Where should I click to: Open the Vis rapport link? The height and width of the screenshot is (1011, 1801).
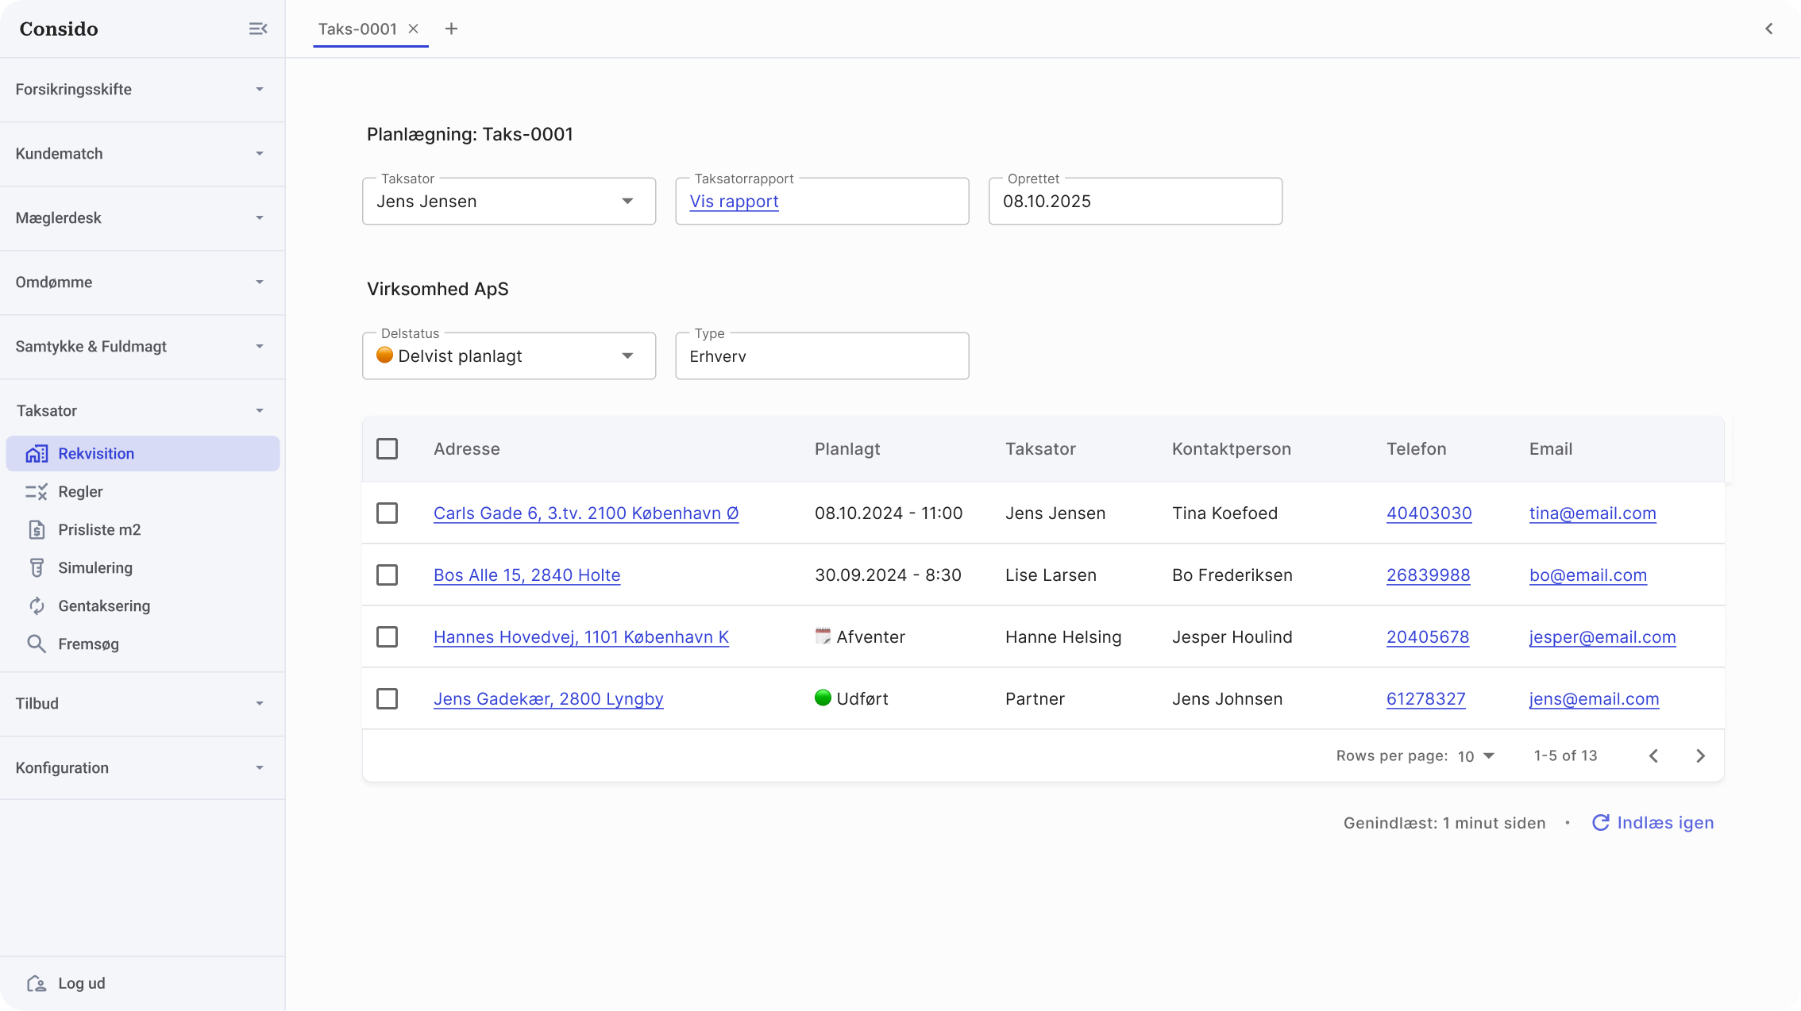734,202
